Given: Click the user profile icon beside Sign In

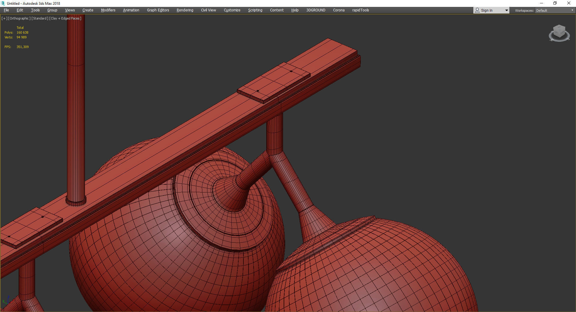Looking at the screenshot, I should click(477, 10).
